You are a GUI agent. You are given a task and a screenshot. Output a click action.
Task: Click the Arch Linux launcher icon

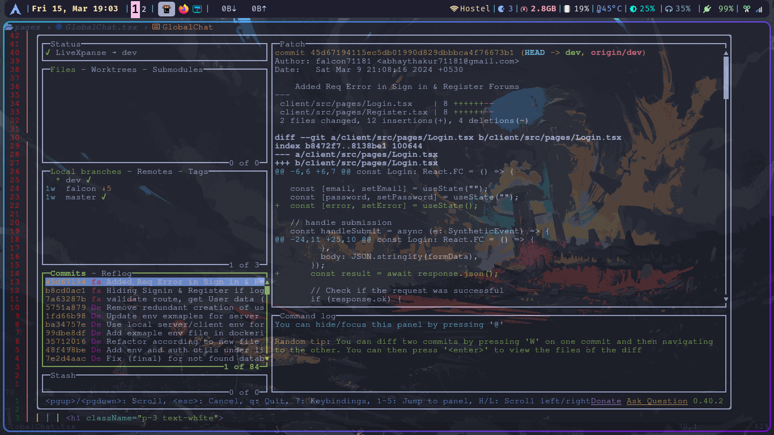(x=15, y=8)
